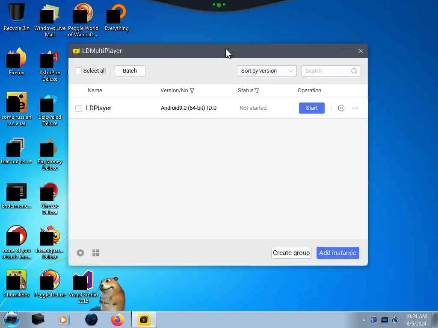Start the LDPlayer instance

312,108
